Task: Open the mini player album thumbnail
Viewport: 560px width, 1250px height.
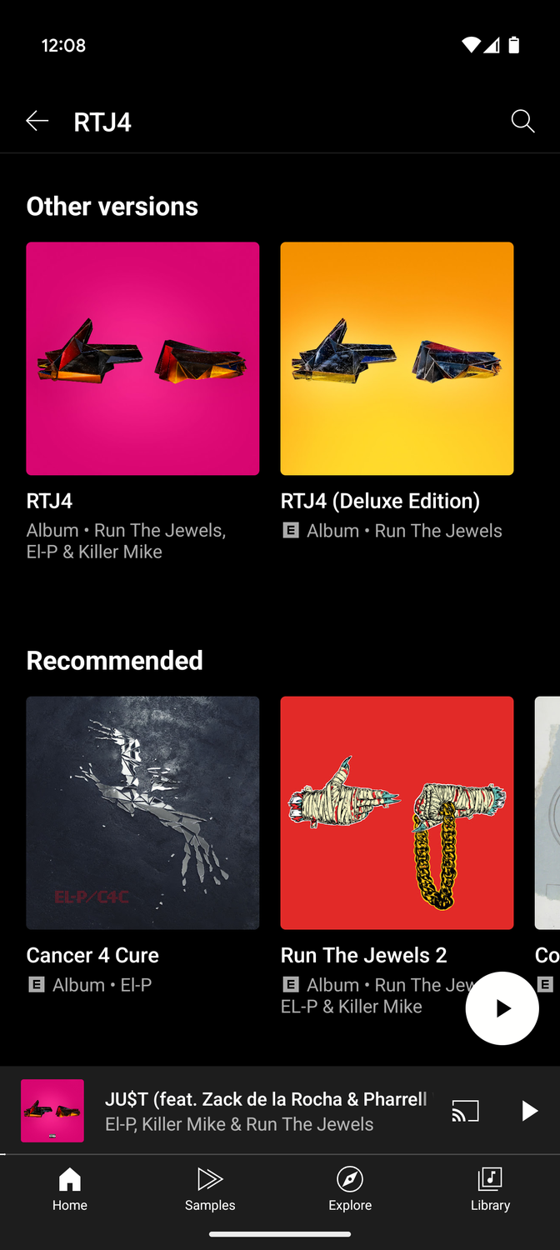Action: coord(52,1111)
